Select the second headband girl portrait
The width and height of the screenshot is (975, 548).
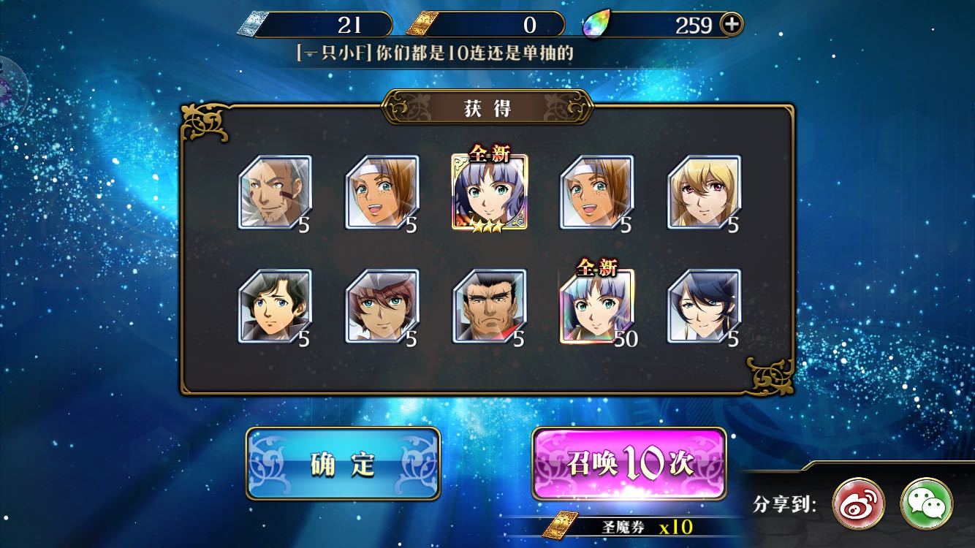tap(597, 192)
